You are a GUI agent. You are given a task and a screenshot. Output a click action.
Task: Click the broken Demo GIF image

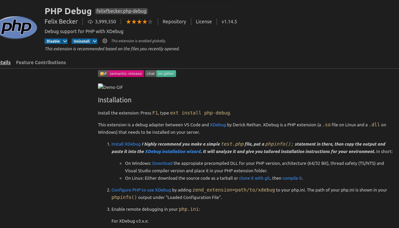coord(110,87)
